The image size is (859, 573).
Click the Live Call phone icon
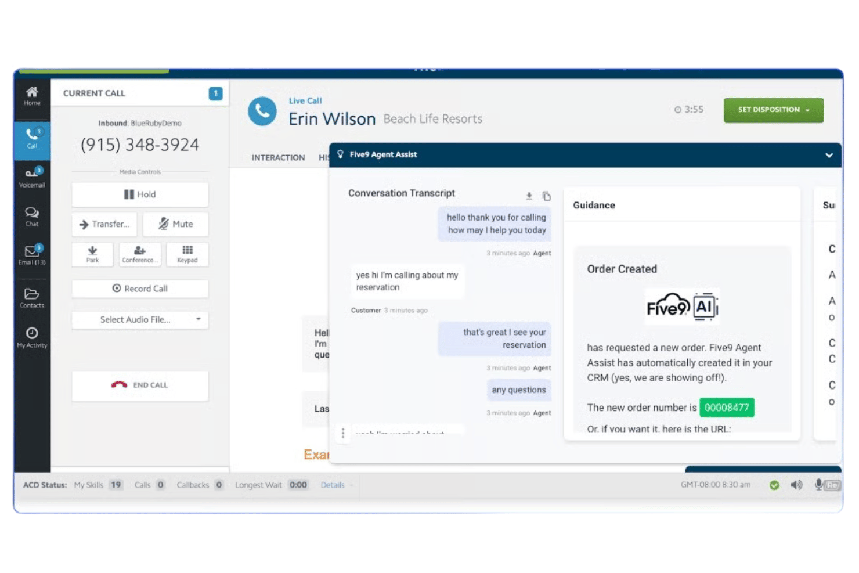262,111
